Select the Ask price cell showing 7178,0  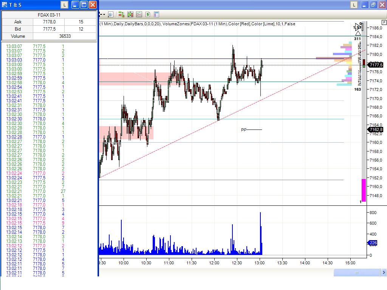pos(49,22)
